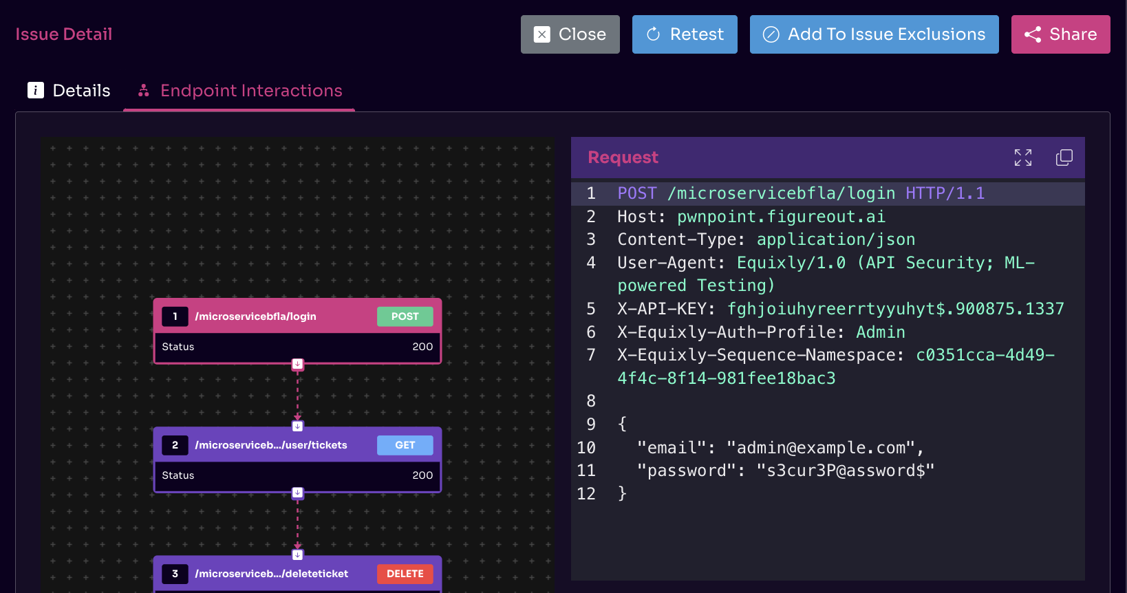The width and height of the screenshot is (1127, 593).
Task: Retest this issue
Action: point(685,34)
